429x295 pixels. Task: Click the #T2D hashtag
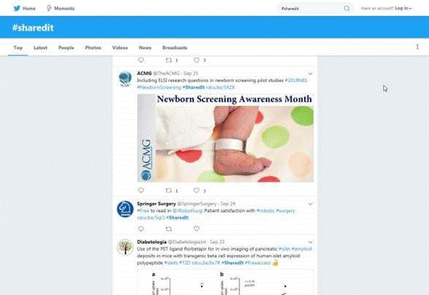(185, 263)
